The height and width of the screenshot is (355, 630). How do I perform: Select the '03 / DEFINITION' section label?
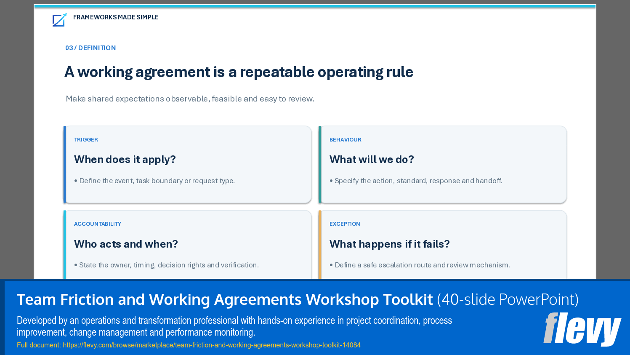(x=90, y=48)
